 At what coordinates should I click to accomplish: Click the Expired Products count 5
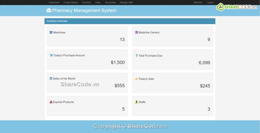[x=123, y=109]
